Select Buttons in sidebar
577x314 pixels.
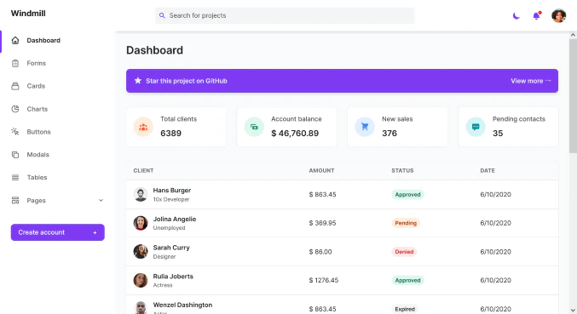tap(38, 132)
